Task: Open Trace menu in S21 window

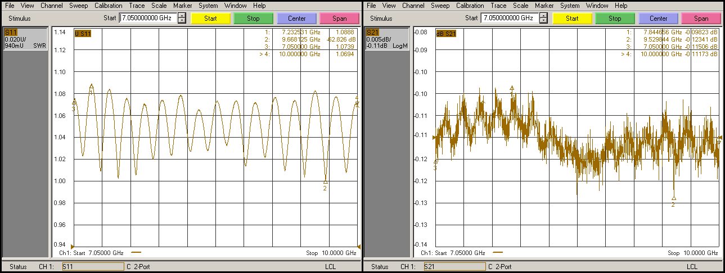Action: pyautogui.click(x=498, y=6)
